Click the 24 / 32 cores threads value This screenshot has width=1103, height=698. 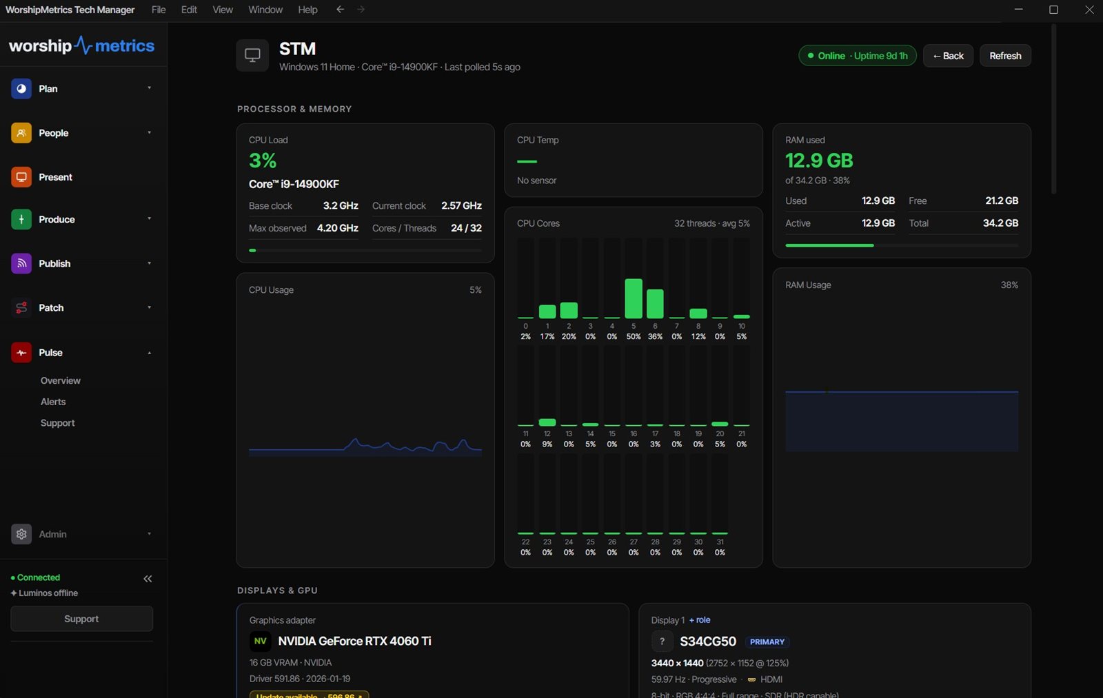pyautogui.click(x=466, y=228)
